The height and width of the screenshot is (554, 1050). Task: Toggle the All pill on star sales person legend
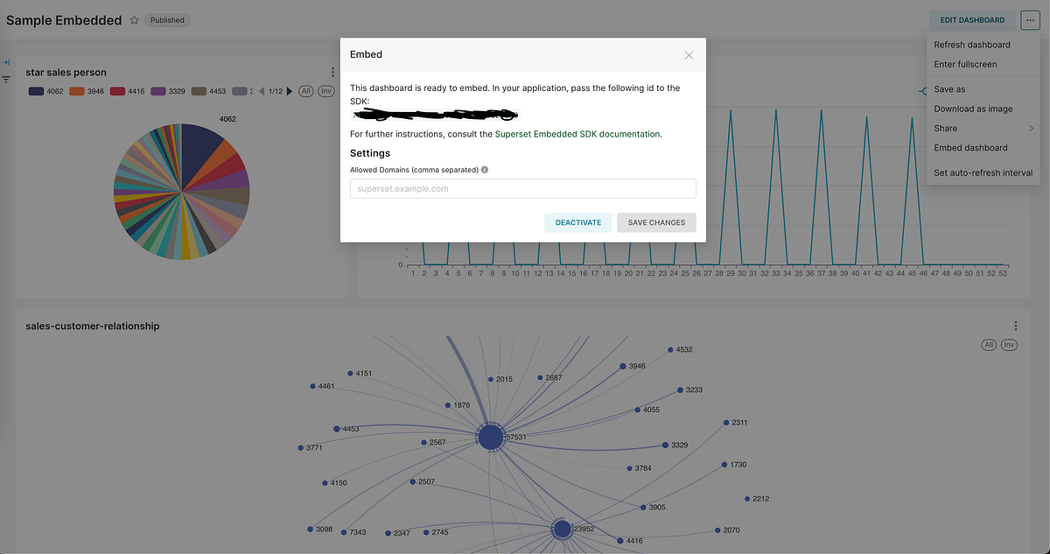[x=306, y=90]
